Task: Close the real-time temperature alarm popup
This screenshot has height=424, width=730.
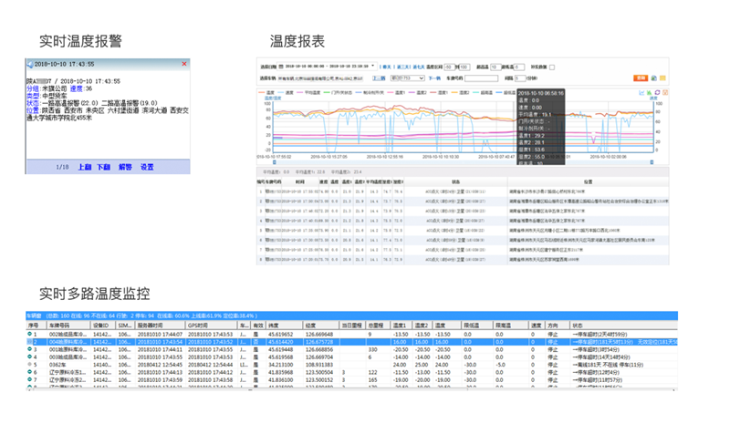Action: click(x=185, y=64)
